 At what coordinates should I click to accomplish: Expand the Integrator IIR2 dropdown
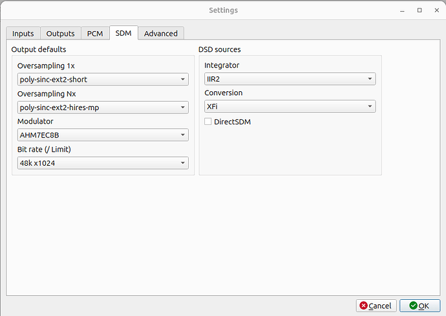pos(290,79)
